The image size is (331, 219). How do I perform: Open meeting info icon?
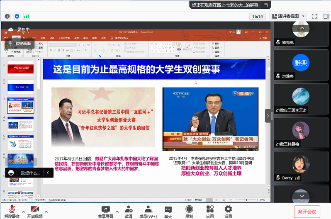pos(7,16)
